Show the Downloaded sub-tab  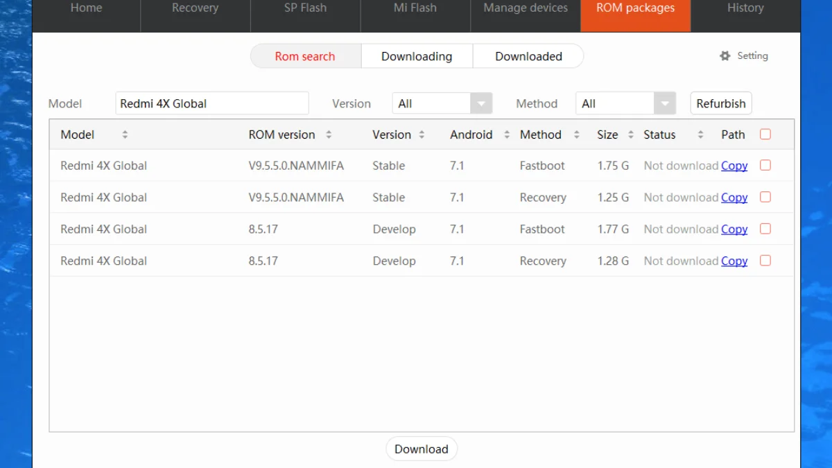[x=528, y=56]
